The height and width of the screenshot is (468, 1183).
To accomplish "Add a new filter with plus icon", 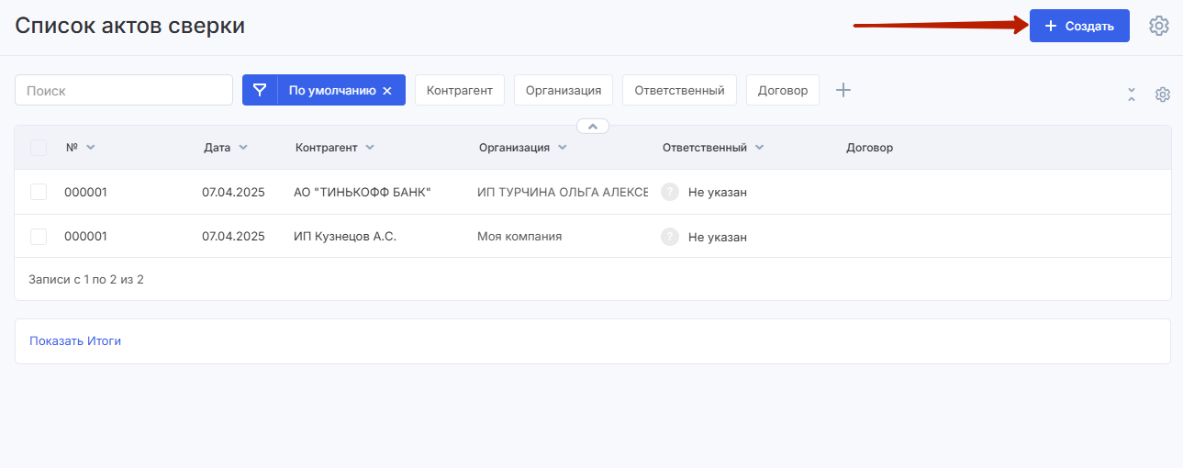I will tap(843, 90).
